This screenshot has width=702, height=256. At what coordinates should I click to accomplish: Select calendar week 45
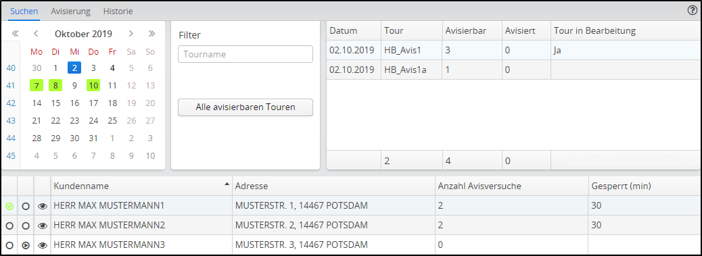click(x=11, y=156)
